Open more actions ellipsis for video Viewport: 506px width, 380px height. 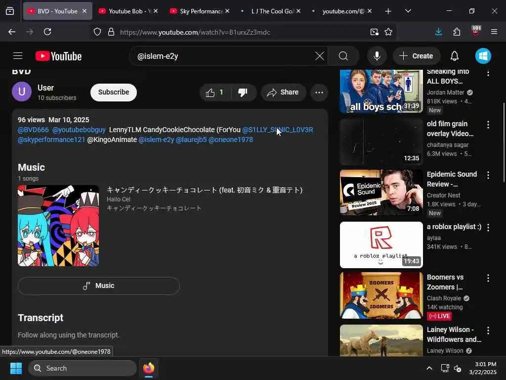click(x=319, y=93)
